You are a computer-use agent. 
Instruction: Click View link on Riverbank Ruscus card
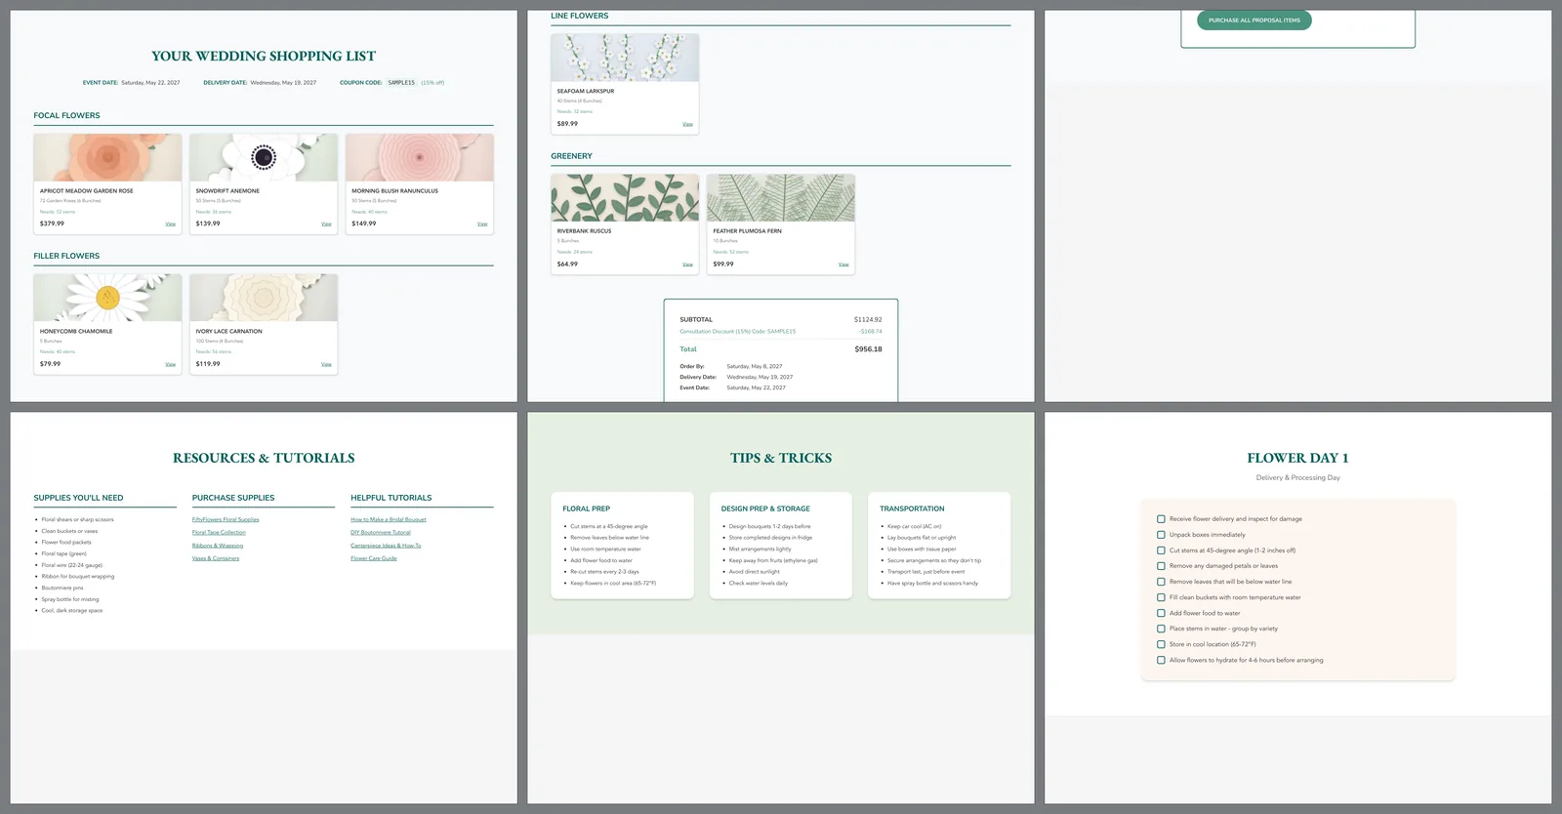coord(687,265)
